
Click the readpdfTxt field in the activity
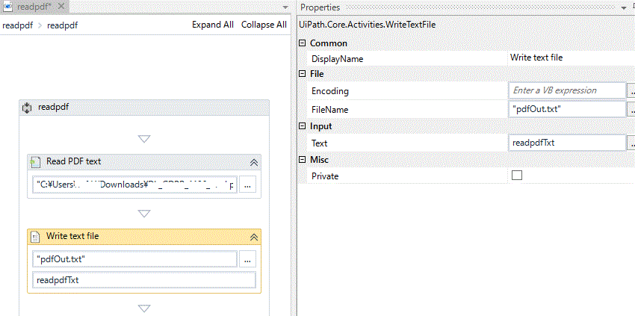point(144,280)
